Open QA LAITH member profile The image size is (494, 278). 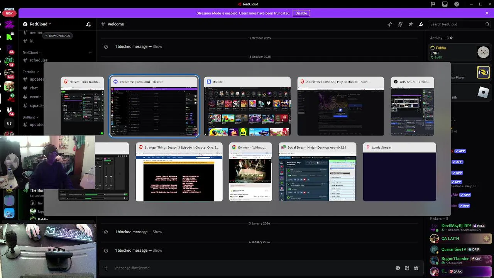[x=460, y=239]
